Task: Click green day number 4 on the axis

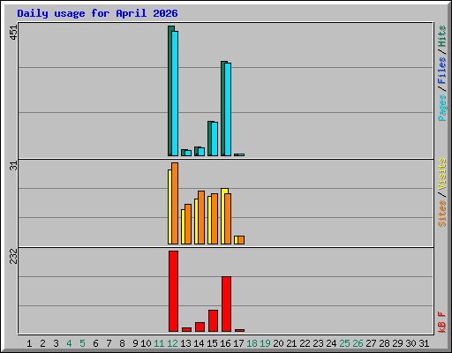Action: pyautogui.click(x=69, y=343)
